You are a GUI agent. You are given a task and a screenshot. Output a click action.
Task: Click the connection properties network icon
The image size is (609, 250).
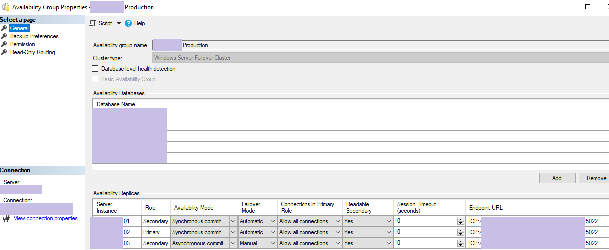pos(6,218)
